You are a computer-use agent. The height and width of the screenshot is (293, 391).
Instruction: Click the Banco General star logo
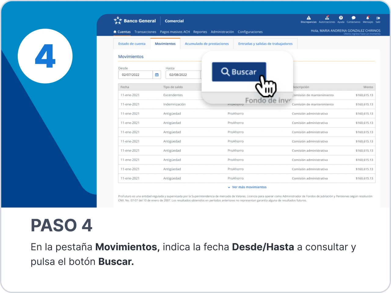click(118, 21)
